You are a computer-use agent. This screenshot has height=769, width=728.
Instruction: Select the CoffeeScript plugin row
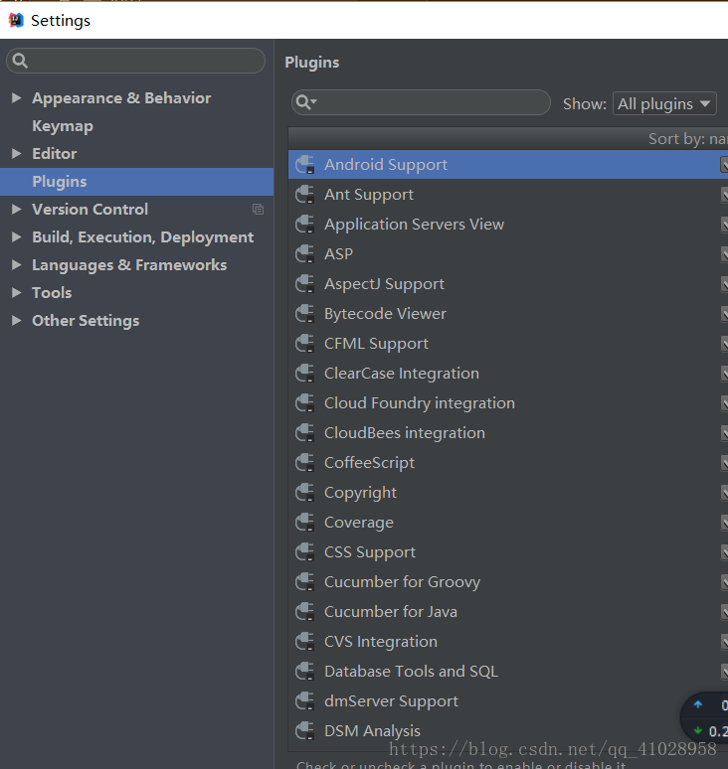[x=508, y=463]
